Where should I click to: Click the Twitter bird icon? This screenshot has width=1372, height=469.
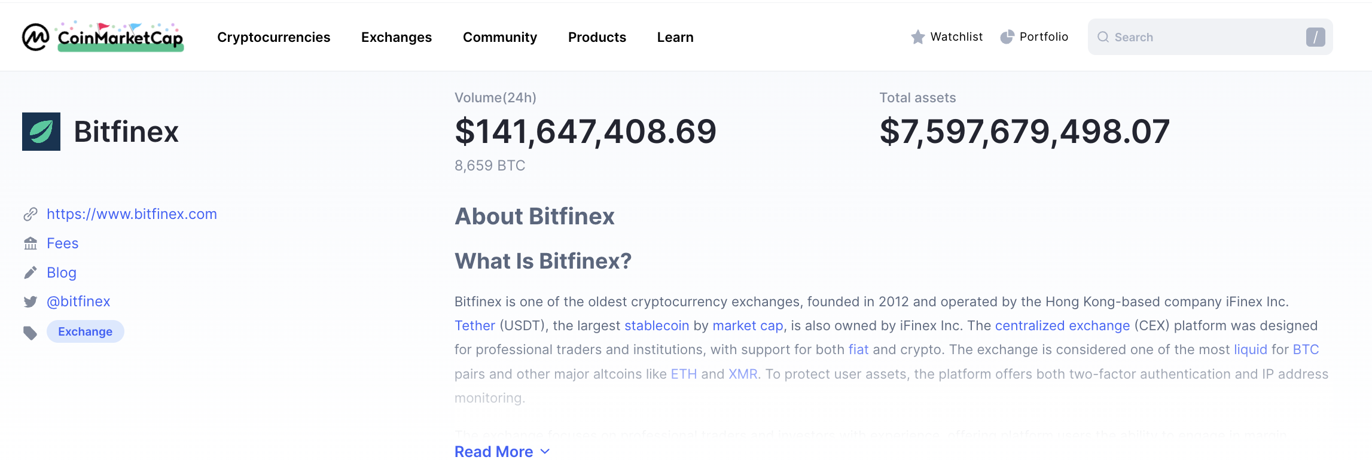coord(31,301)
